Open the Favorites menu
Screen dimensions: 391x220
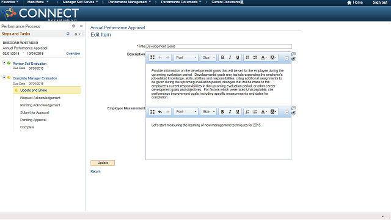pos(10,2)
